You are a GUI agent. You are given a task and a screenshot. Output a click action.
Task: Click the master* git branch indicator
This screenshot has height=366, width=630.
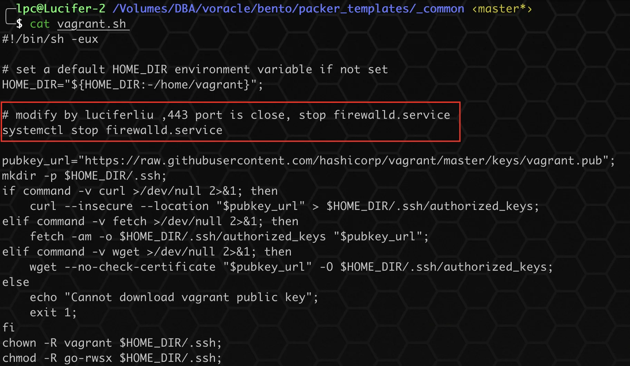pos(502,8)
